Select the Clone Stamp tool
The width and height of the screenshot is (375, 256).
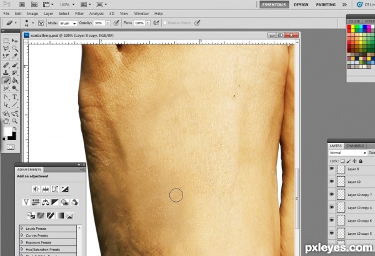[6, 72]
